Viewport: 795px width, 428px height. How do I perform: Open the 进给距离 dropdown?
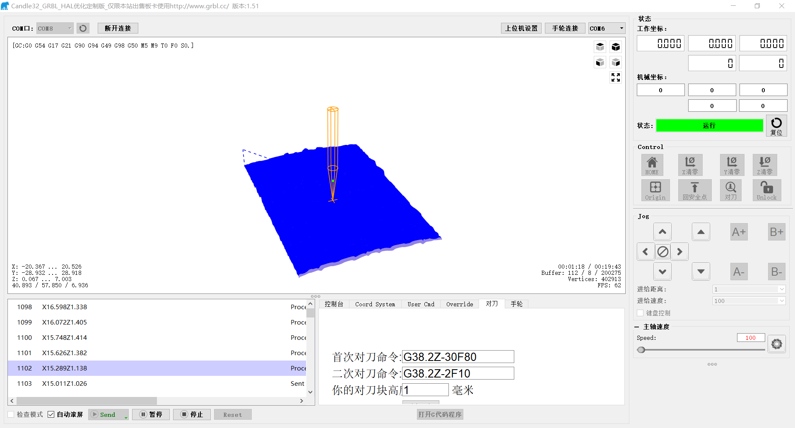coord(749,289)
